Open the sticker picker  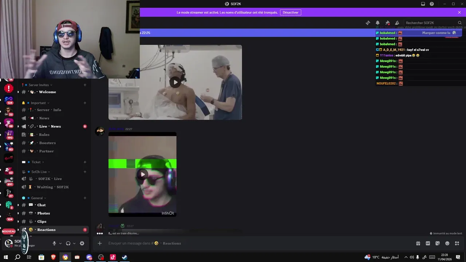(x=438, y=243)
